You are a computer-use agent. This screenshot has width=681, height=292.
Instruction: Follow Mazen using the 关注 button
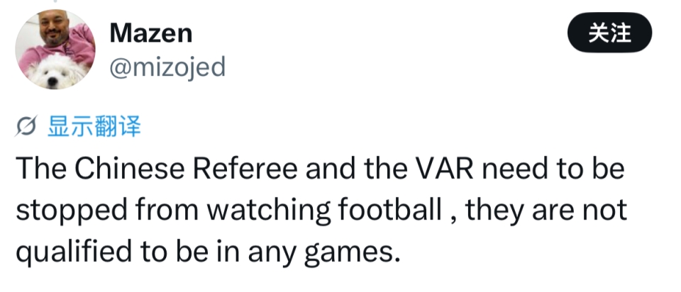click(x=610, y=33)
